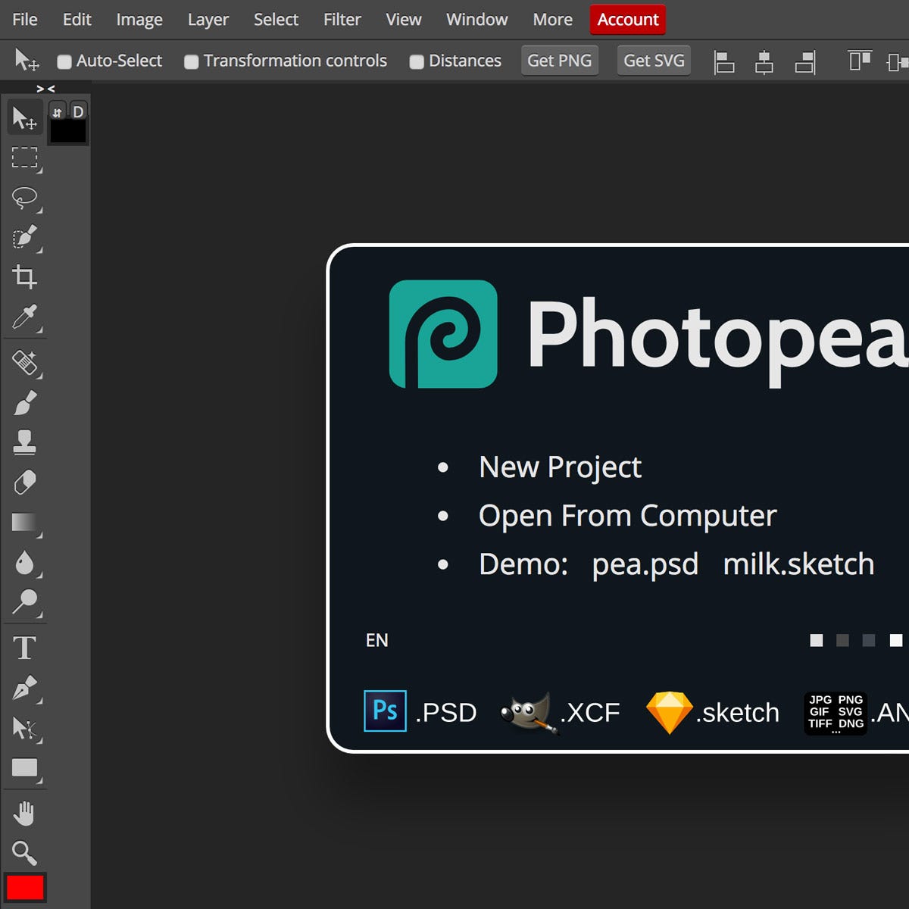Select the Rectangle shape tool

click(x=24, y=768)
